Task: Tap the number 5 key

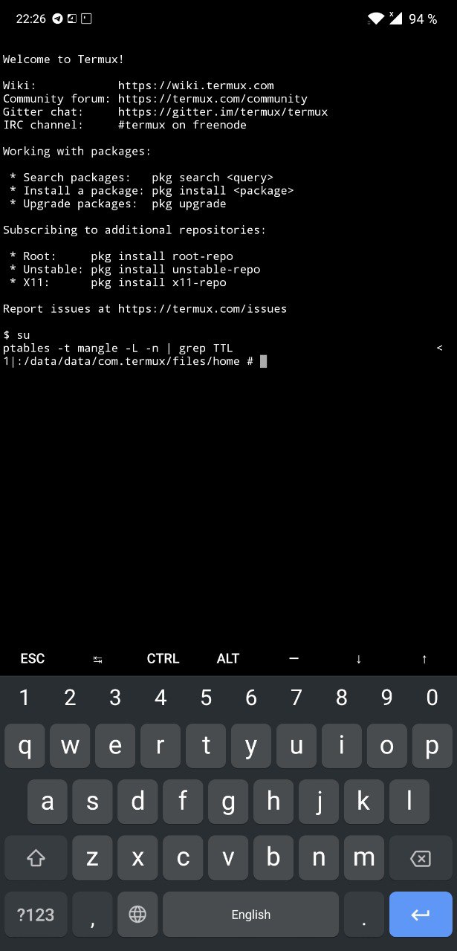Action: (206, 698)
